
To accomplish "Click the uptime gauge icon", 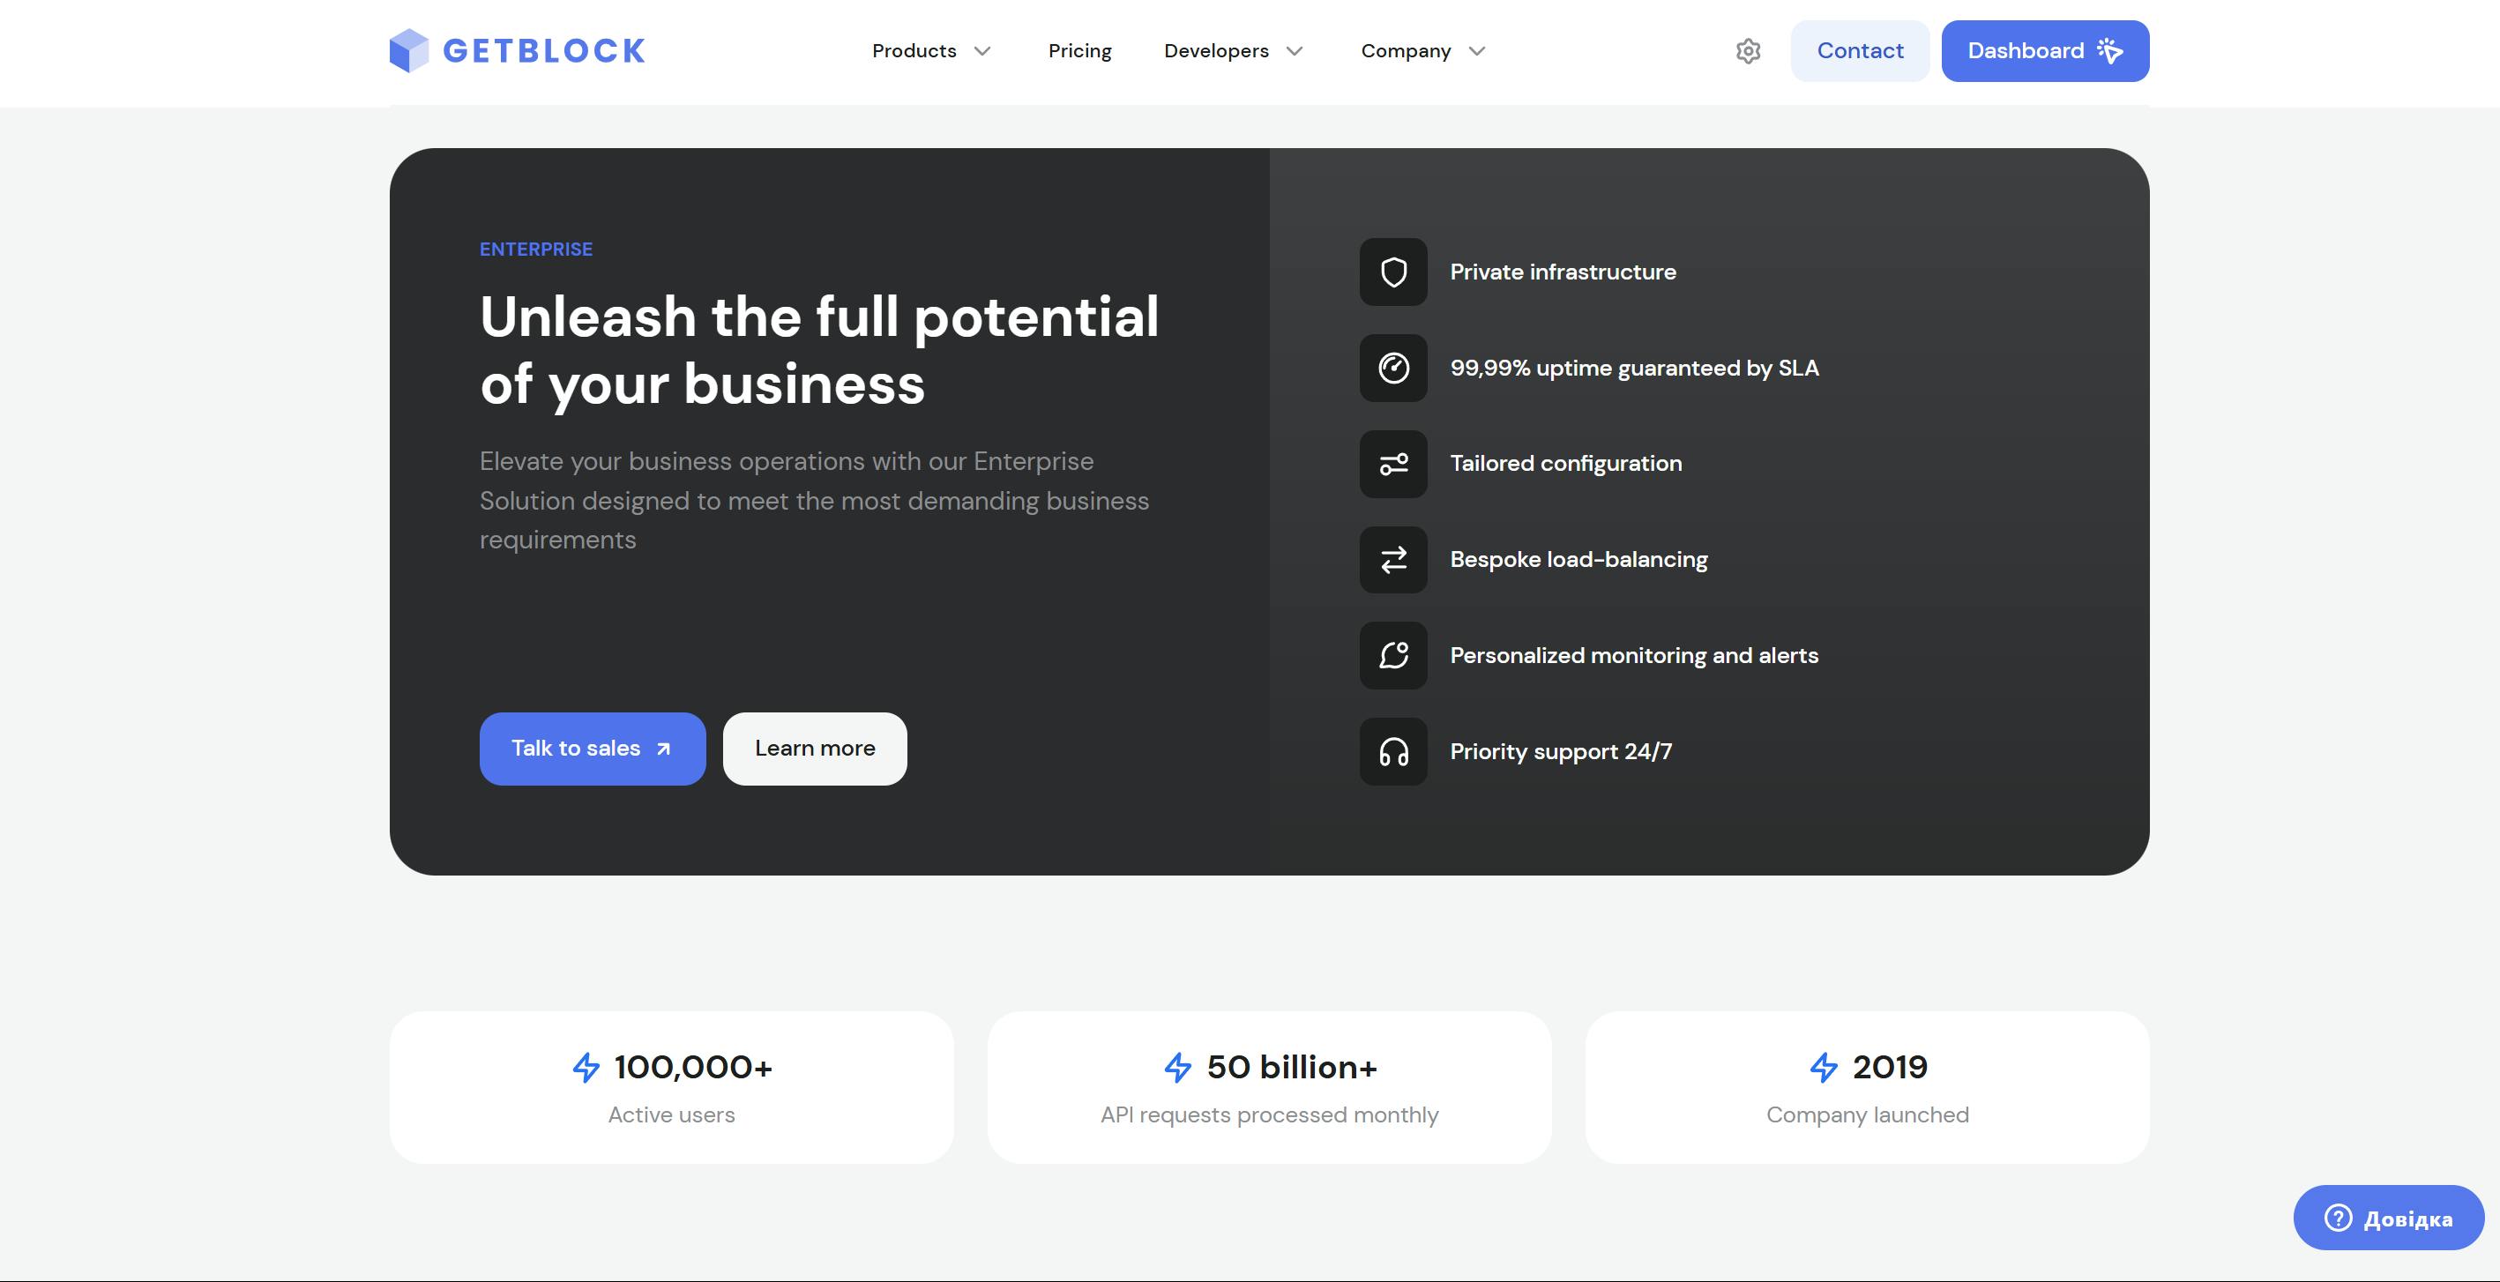I will tap(1392, 368).
